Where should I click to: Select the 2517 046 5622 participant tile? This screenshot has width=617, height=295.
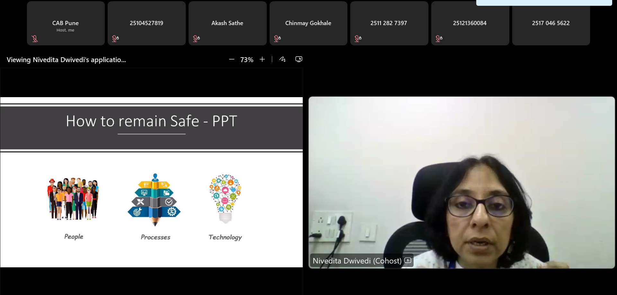pos(550,23)
